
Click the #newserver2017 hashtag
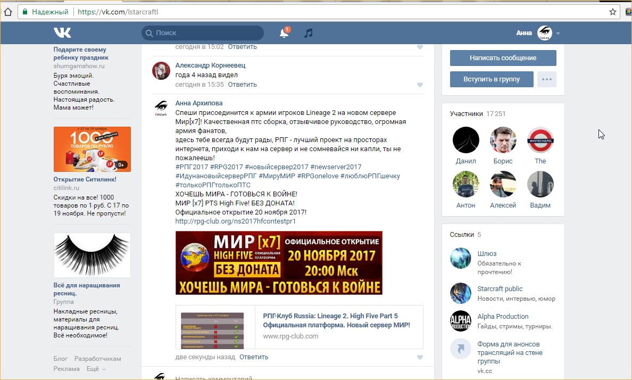[x=336, y=167]
